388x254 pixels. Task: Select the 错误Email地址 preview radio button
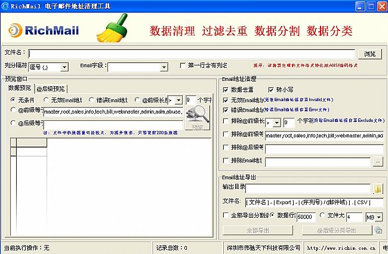point(91,99)
